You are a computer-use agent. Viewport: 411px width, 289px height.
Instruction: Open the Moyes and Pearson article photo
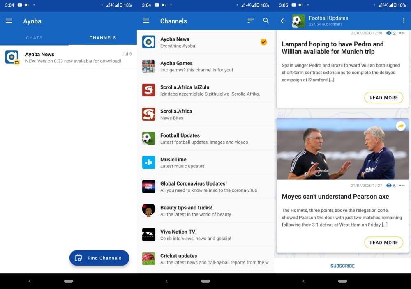[x=342, y=149]
